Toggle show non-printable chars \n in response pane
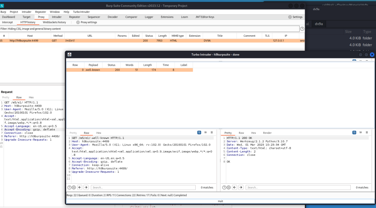Image resolution: width=376 pixels, height=208 pixels. pos(361,132)
